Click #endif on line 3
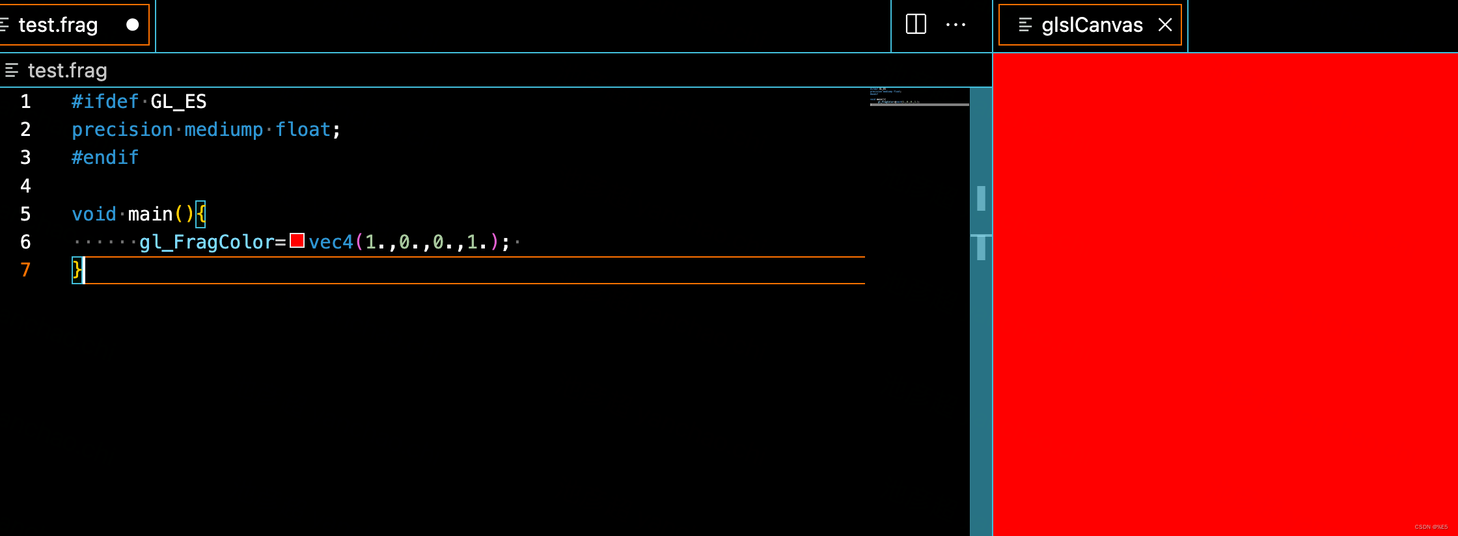The height and width of the screenshot is (536, 1458). (x=105, y=157)
